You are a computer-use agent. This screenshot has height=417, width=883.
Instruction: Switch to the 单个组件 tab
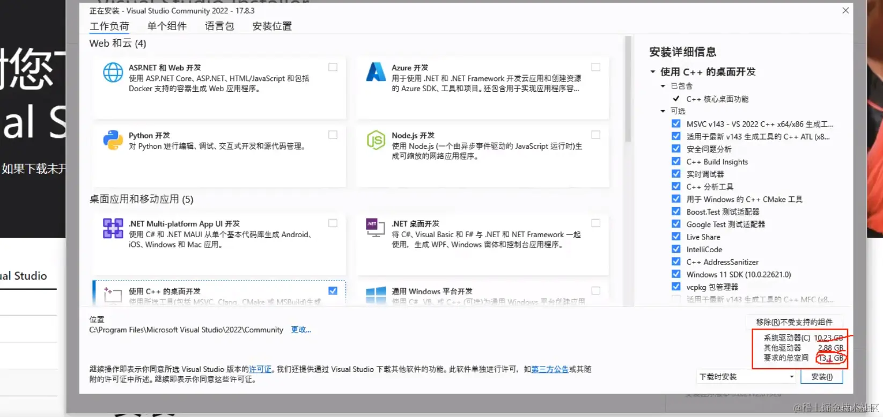[x=167, y=26]
